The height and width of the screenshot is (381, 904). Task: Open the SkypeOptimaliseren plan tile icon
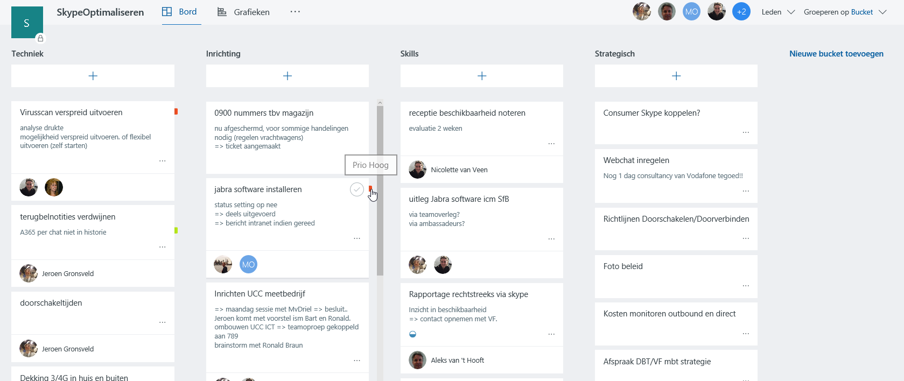click(x=27, y=23)
